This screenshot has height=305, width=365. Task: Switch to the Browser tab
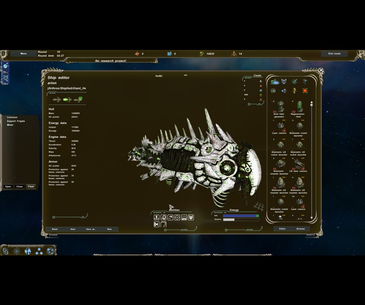click(300, 229)
